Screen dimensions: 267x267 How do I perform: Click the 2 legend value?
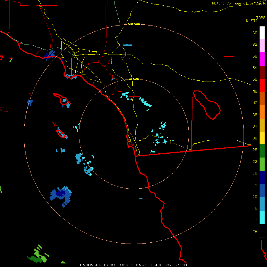coord(256,220)
